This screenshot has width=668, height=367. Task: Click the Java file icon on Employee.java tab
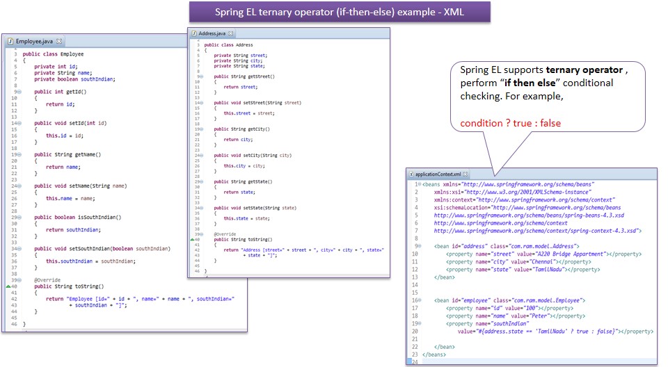tap(10, 41)
